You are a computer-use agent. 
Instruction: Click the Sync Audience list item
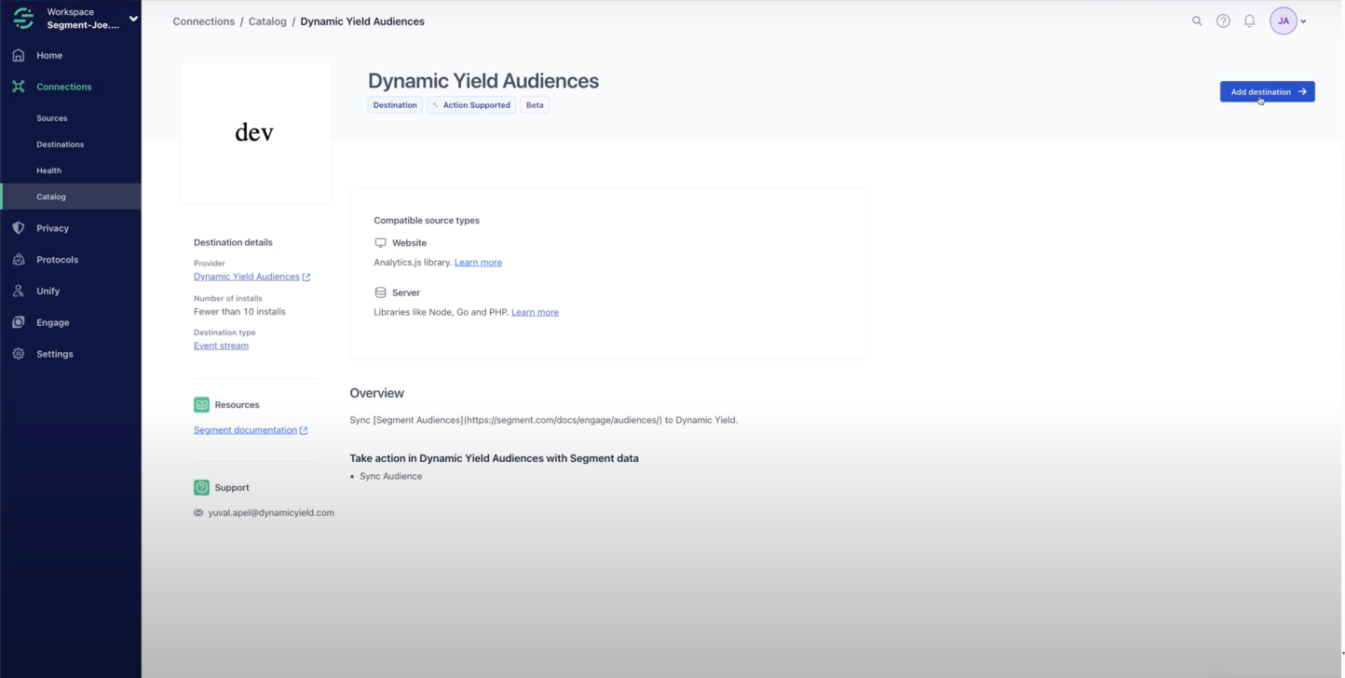pyautogui.click(x=390, y=476)
